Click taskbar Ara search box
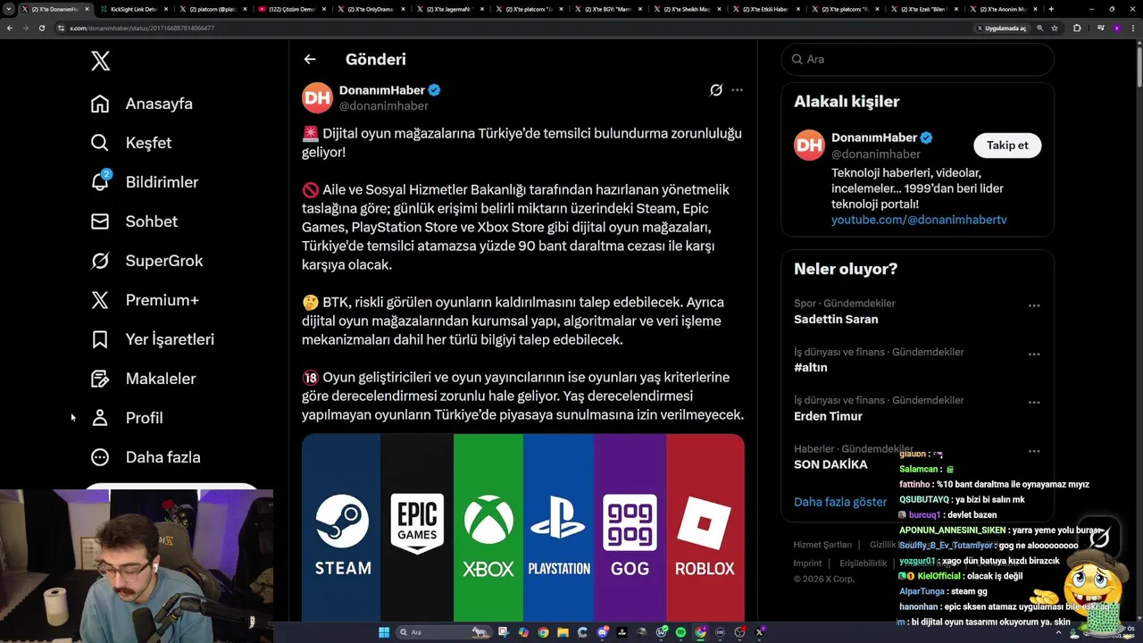This screenshot has height=643, width=1143. click(x=445, y=632)
